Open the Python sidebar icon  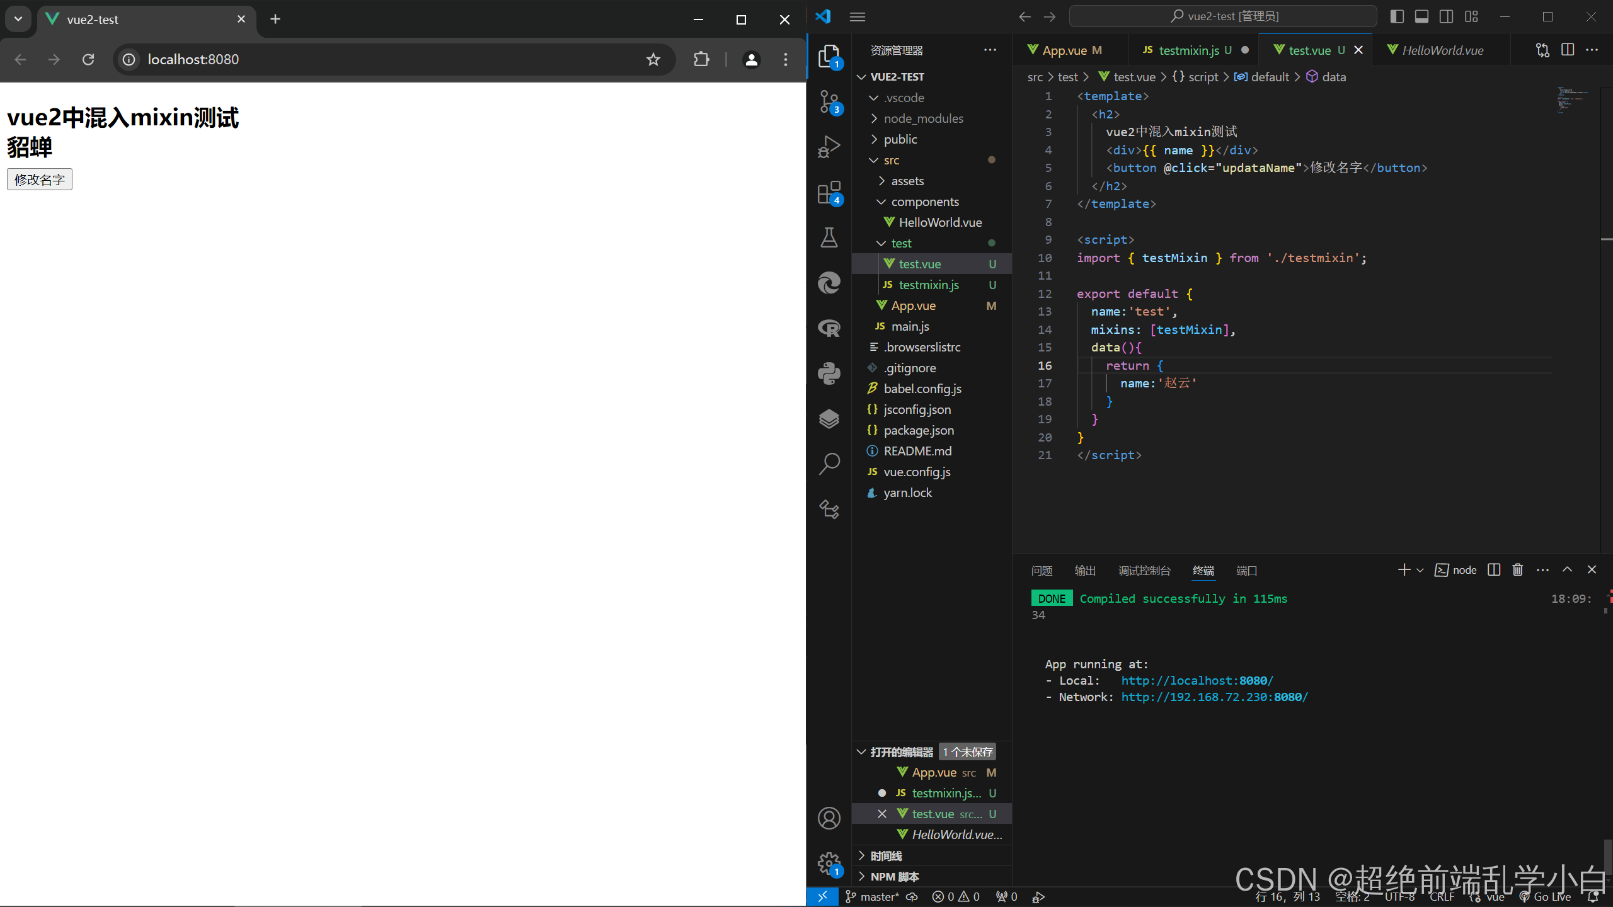coord(829,373)
